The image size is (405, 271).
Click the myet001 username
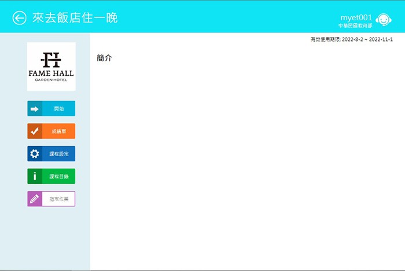356,17
